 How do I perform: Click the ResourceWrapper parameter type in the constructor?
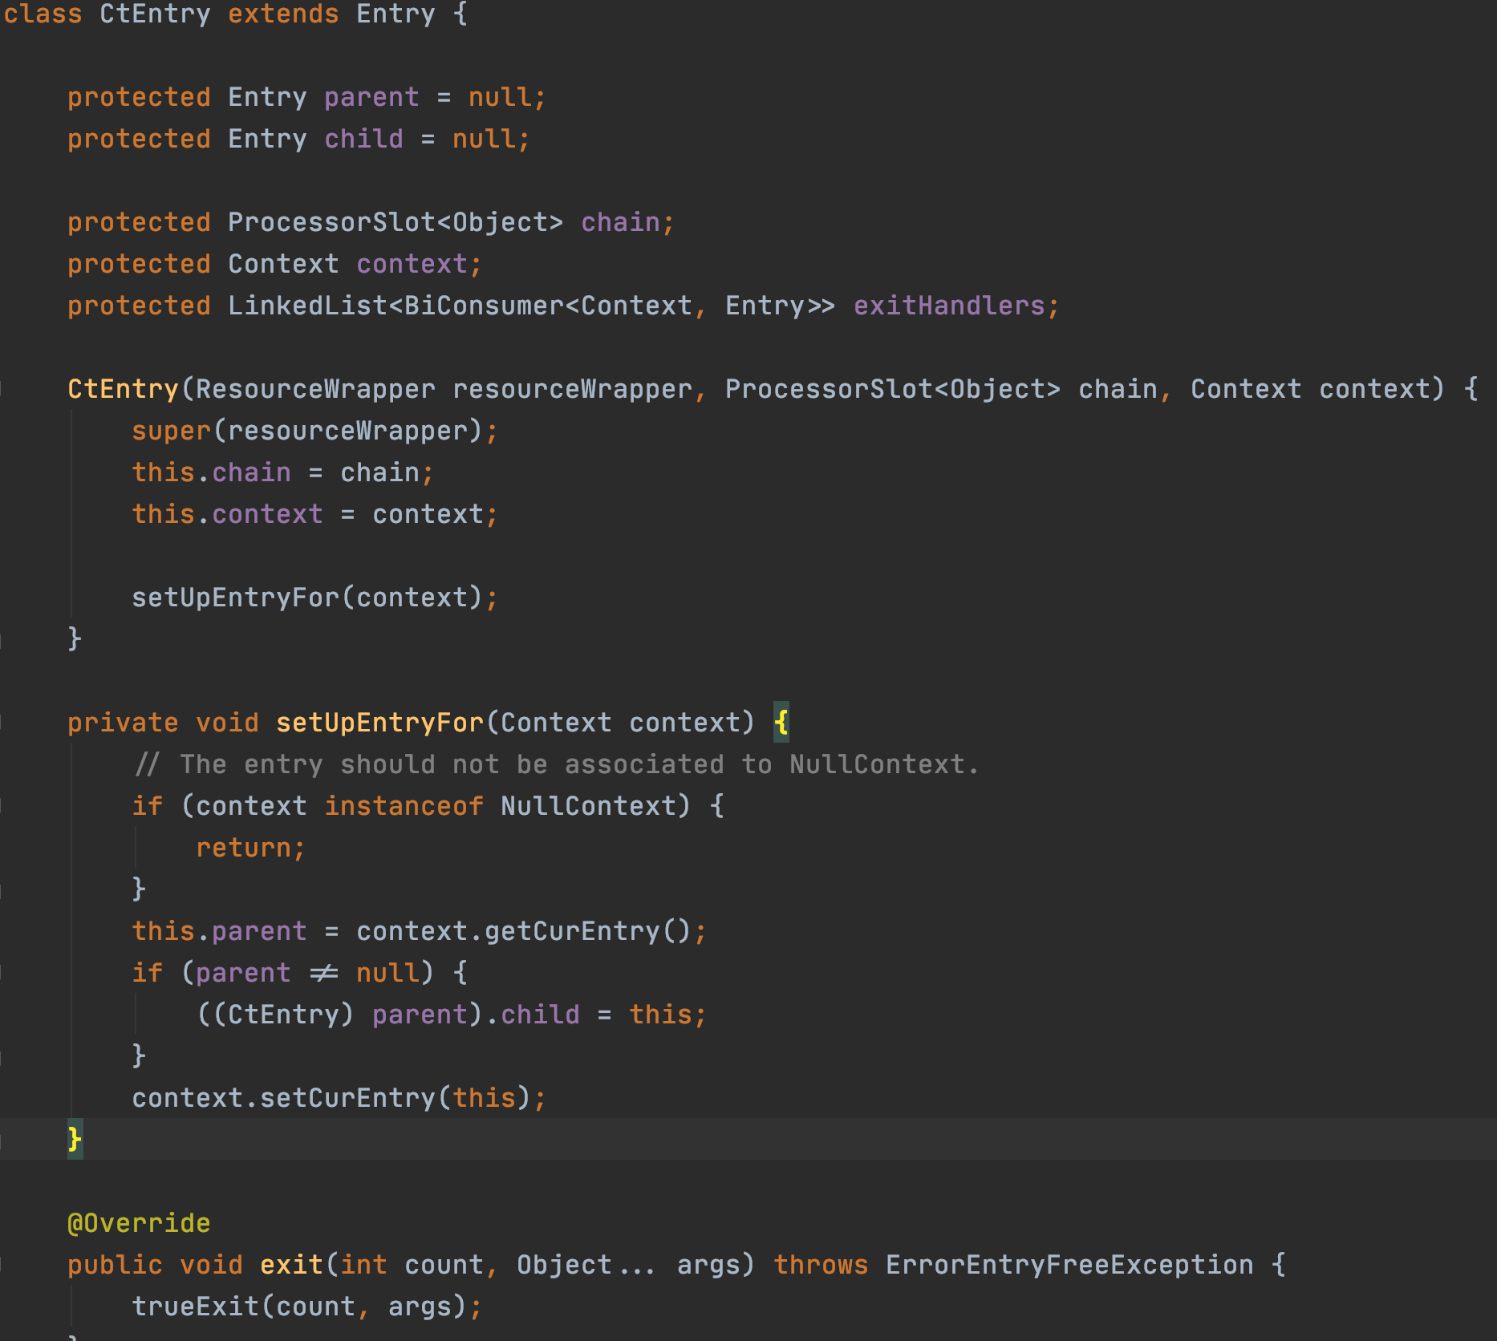coord(315,390)
